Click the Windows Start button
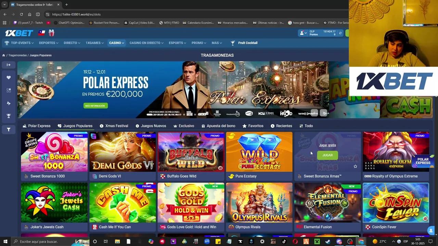Screen dimensions: 438x246 click(x=5, y=242)
